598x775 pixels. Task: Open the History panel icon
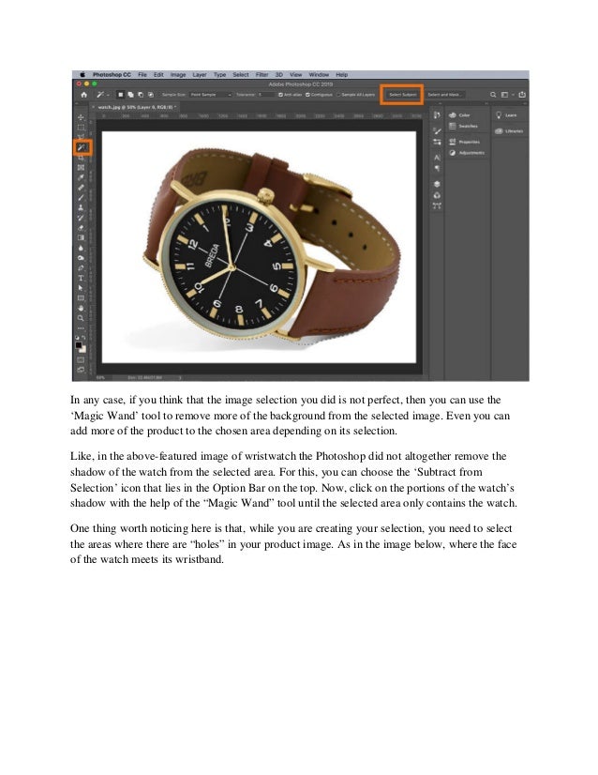point(437,115)
